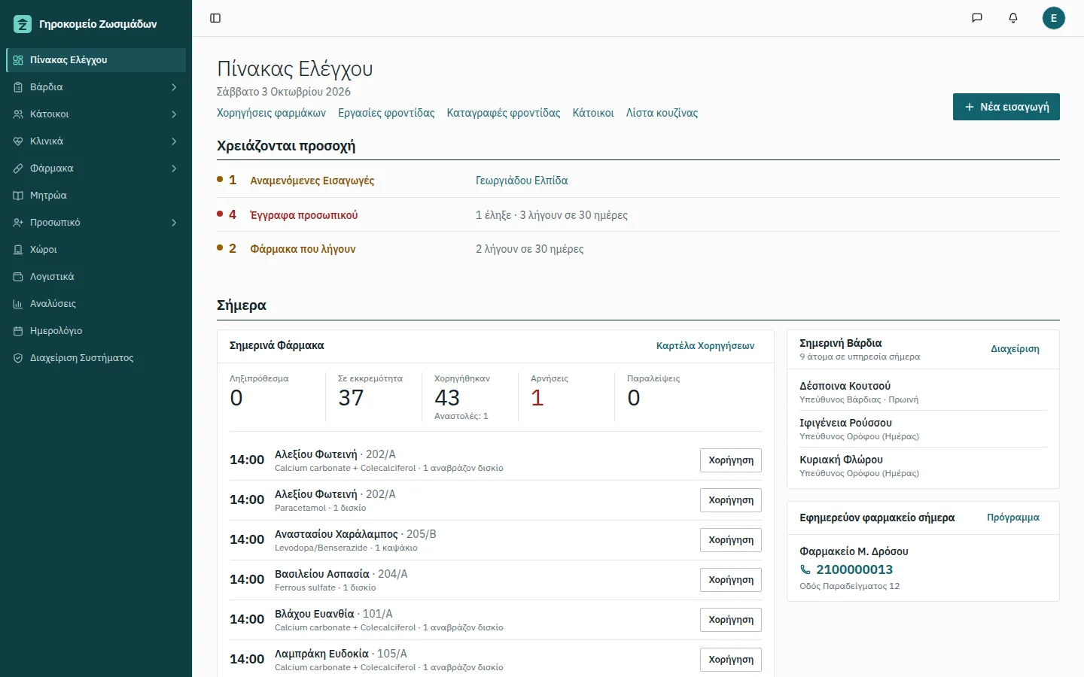This screenshot has height=677, width=1084.
Task: Administer Paracetamol for Αλεξίου Φωτεινή
Action: point(731,500)
